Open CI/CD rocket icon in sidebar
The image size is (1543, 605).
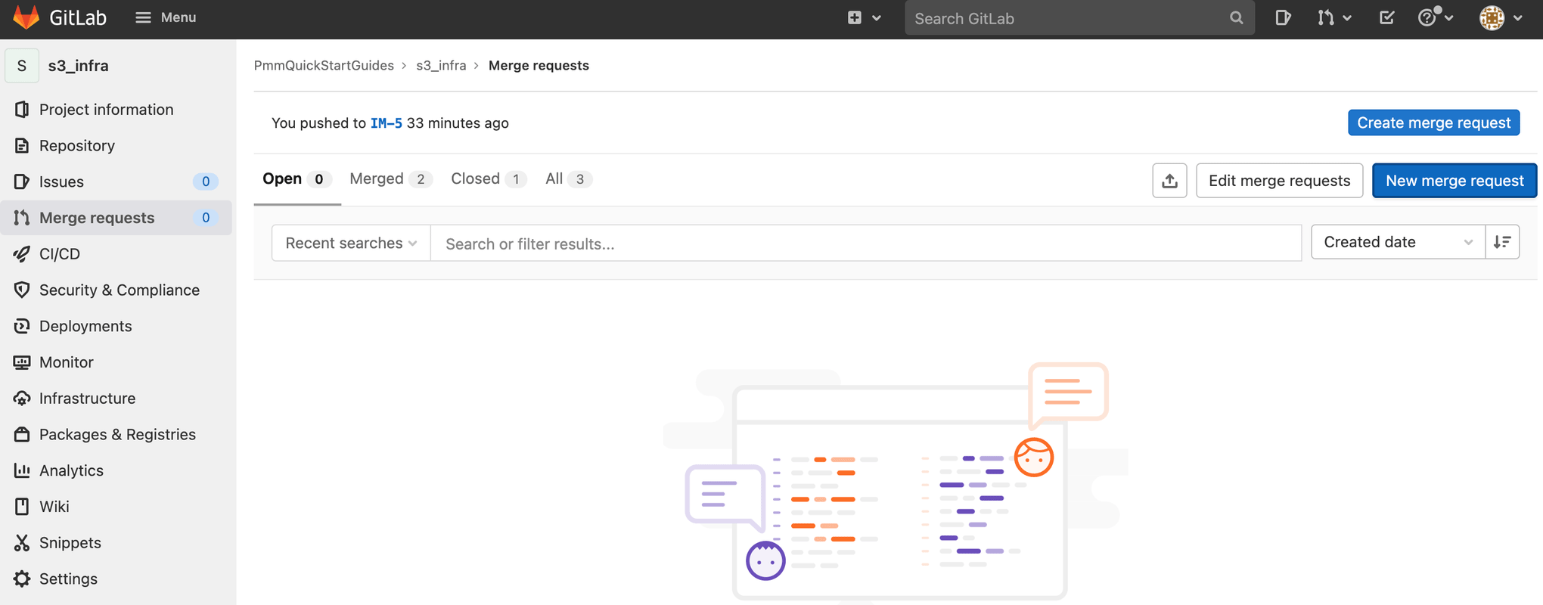tap(22, 254)
